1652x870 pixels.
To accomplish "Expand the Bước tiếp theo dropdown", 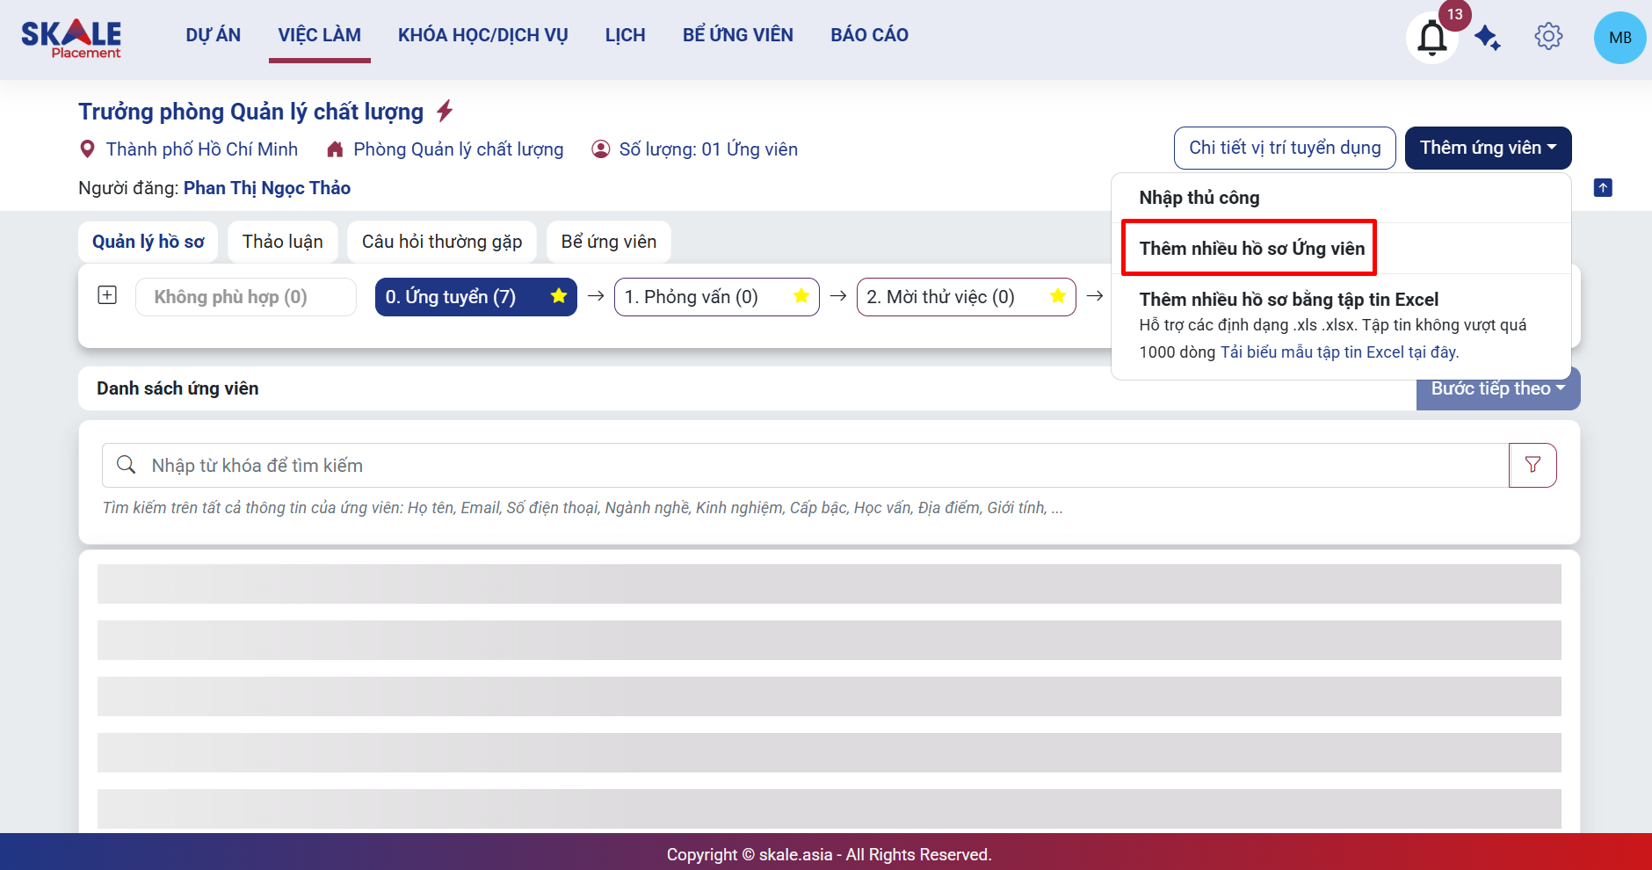I will [x=1497, y=388].
